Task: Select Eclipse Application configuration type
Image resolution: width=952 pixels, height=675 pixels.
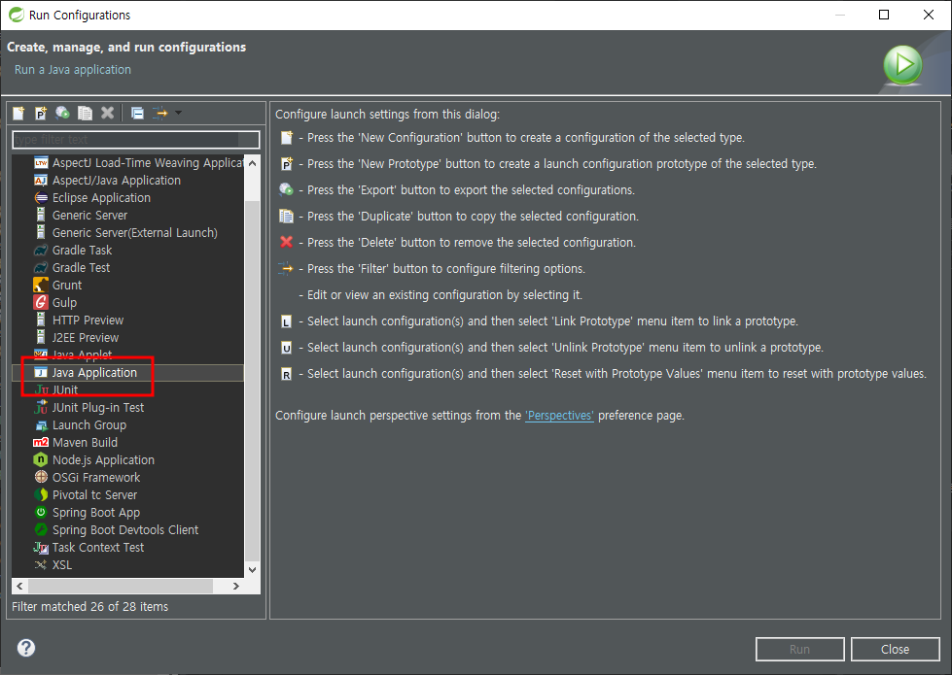Action: (x=101, y=198)
